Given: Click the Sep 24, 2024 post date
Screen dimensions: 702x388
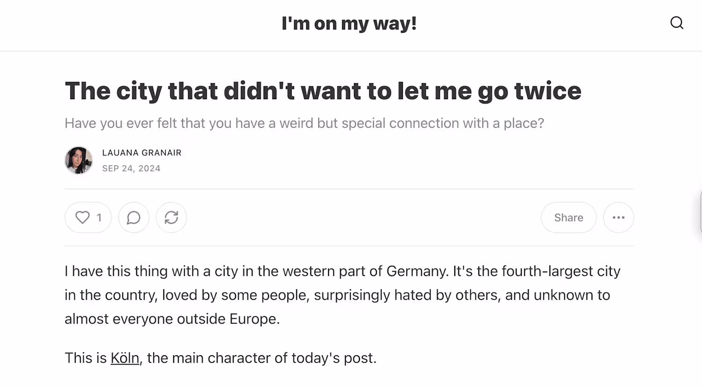Looking at the screenshot, I should click(132, 168).
